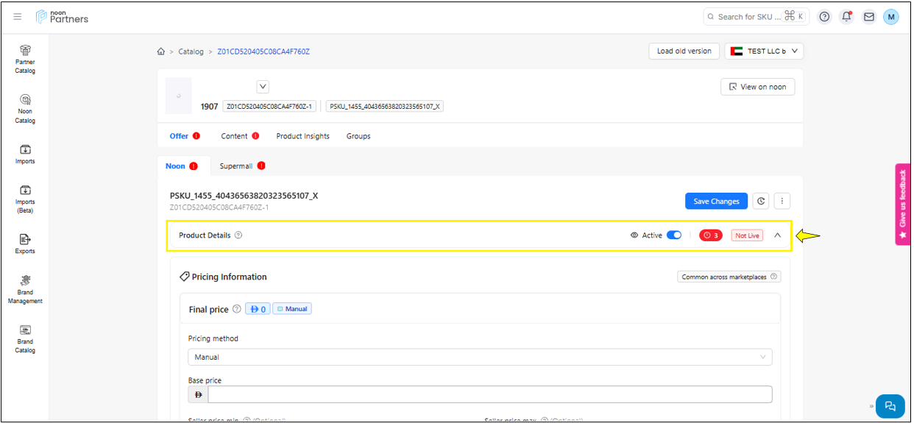Click the notifications bell icon
This screenshot has width=914, height=423.
846,17
